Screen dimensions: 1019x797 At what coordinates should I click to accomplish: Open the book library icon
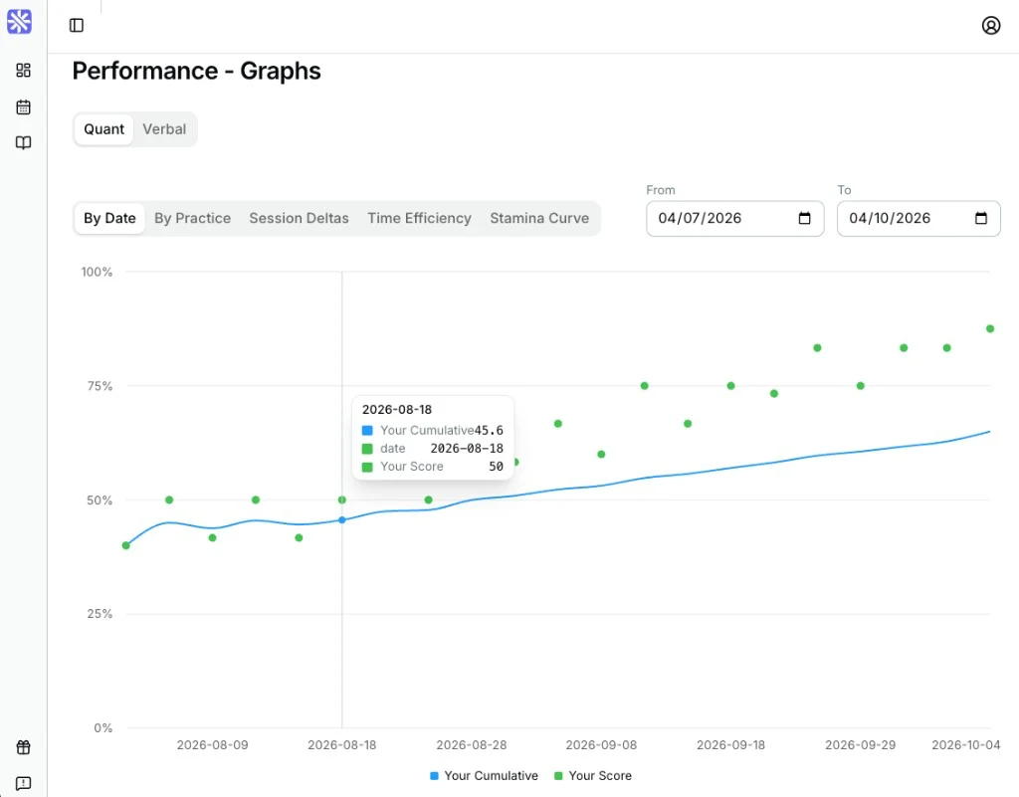[x=24, y=143]
